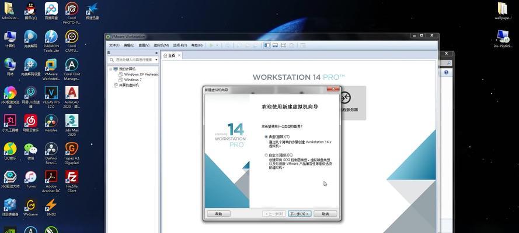The height and width of the screenshot is (233, 519).
Task: Open the 360驱动大师 desktop icon
Action: 11,179
